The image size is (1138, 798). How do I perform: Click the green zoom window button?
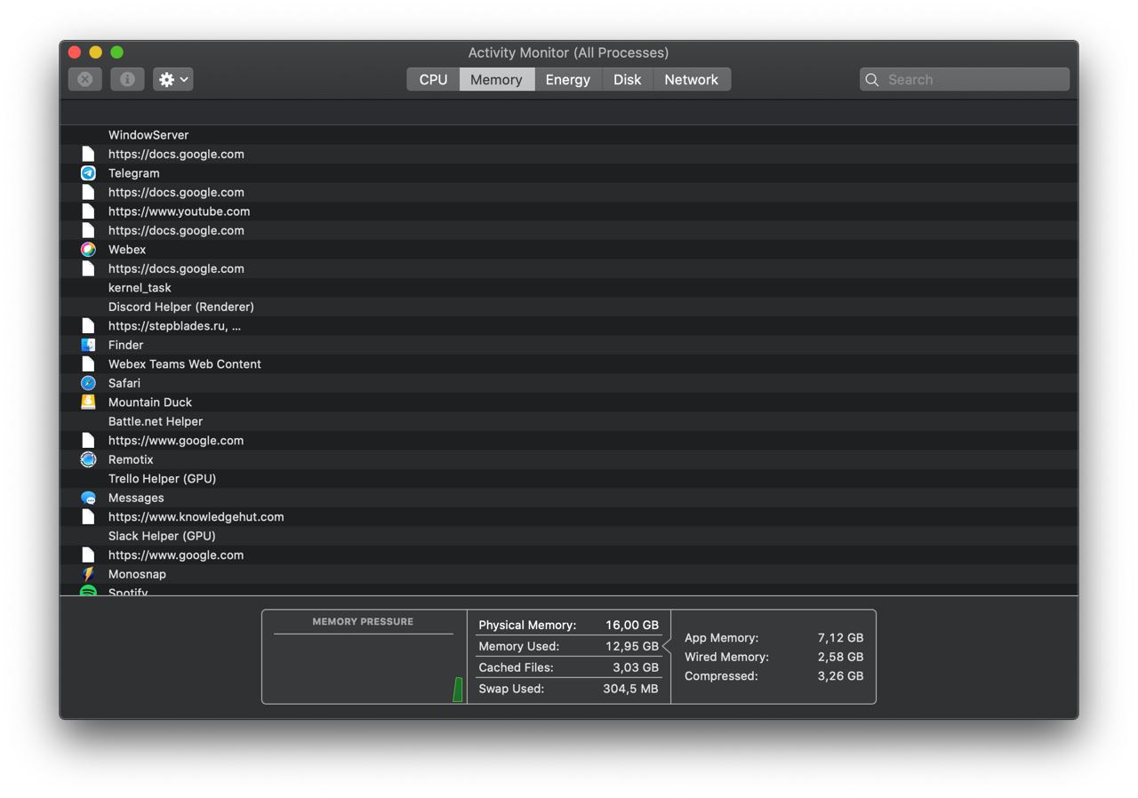click(x=117, y=52)
